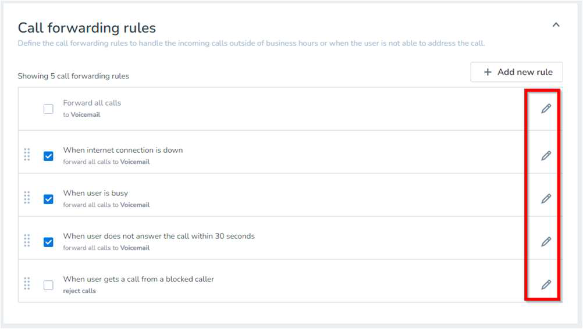
Task: Edit the When user is busy rule
Action: pyautogui.click(x=546, y=199)
